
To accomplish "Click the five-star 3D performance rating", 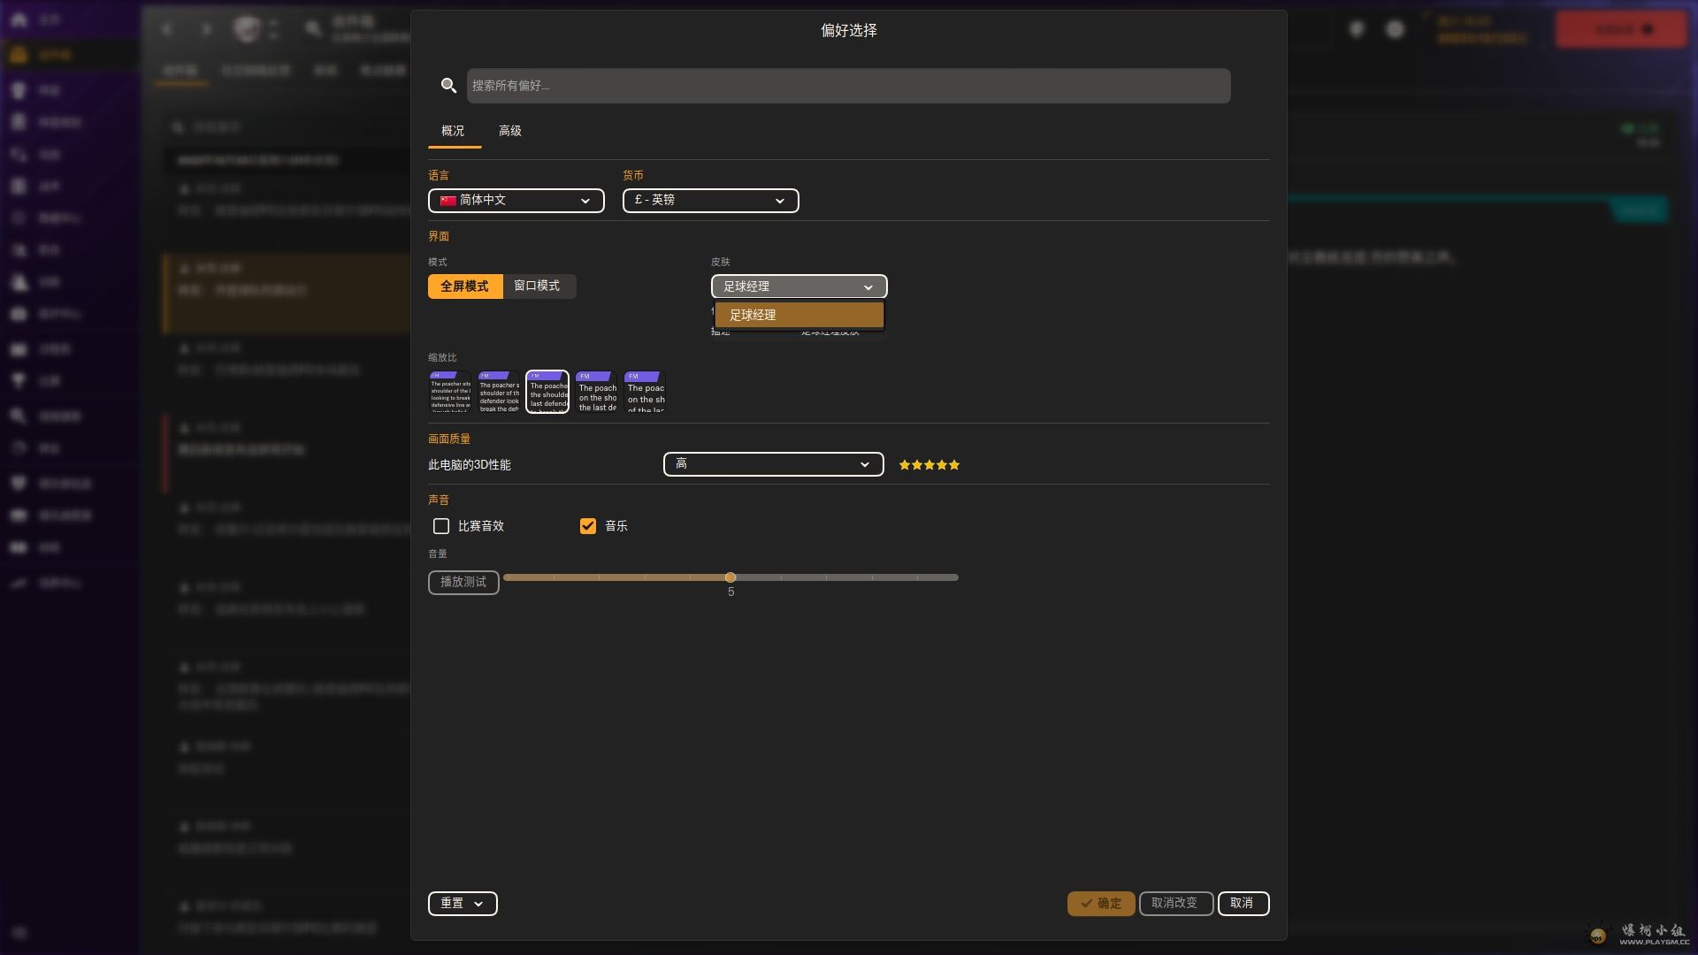I will pyautogui.click(x=929, y=465).
